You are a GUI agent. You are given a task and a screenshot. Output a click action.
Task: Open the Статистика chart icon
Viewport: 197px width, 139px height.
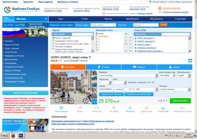163,108
